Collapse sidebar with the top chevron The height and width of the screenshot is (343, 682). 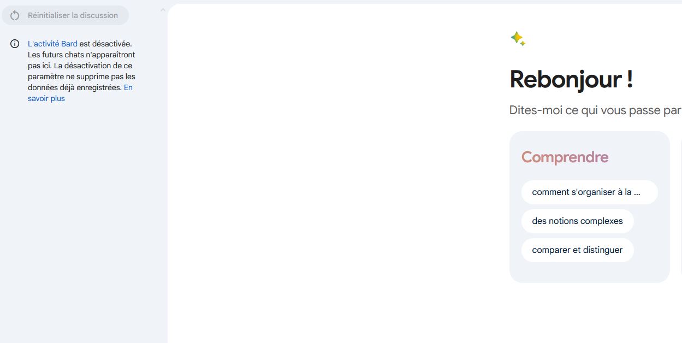point(163,10)
